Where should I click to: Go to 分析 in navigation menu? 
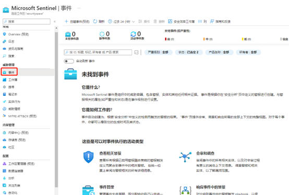(11, 178)
